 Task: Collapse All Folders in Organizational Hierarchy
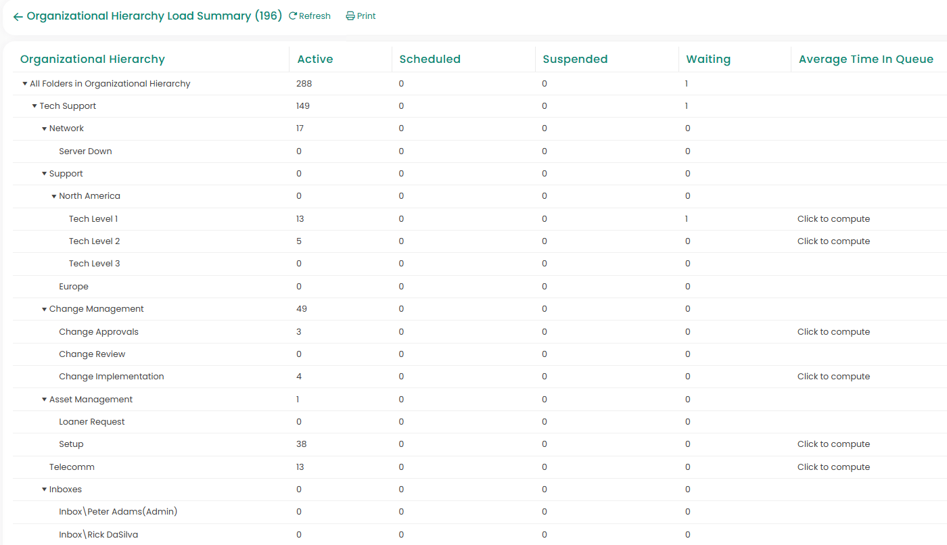(x=25, y=84)
